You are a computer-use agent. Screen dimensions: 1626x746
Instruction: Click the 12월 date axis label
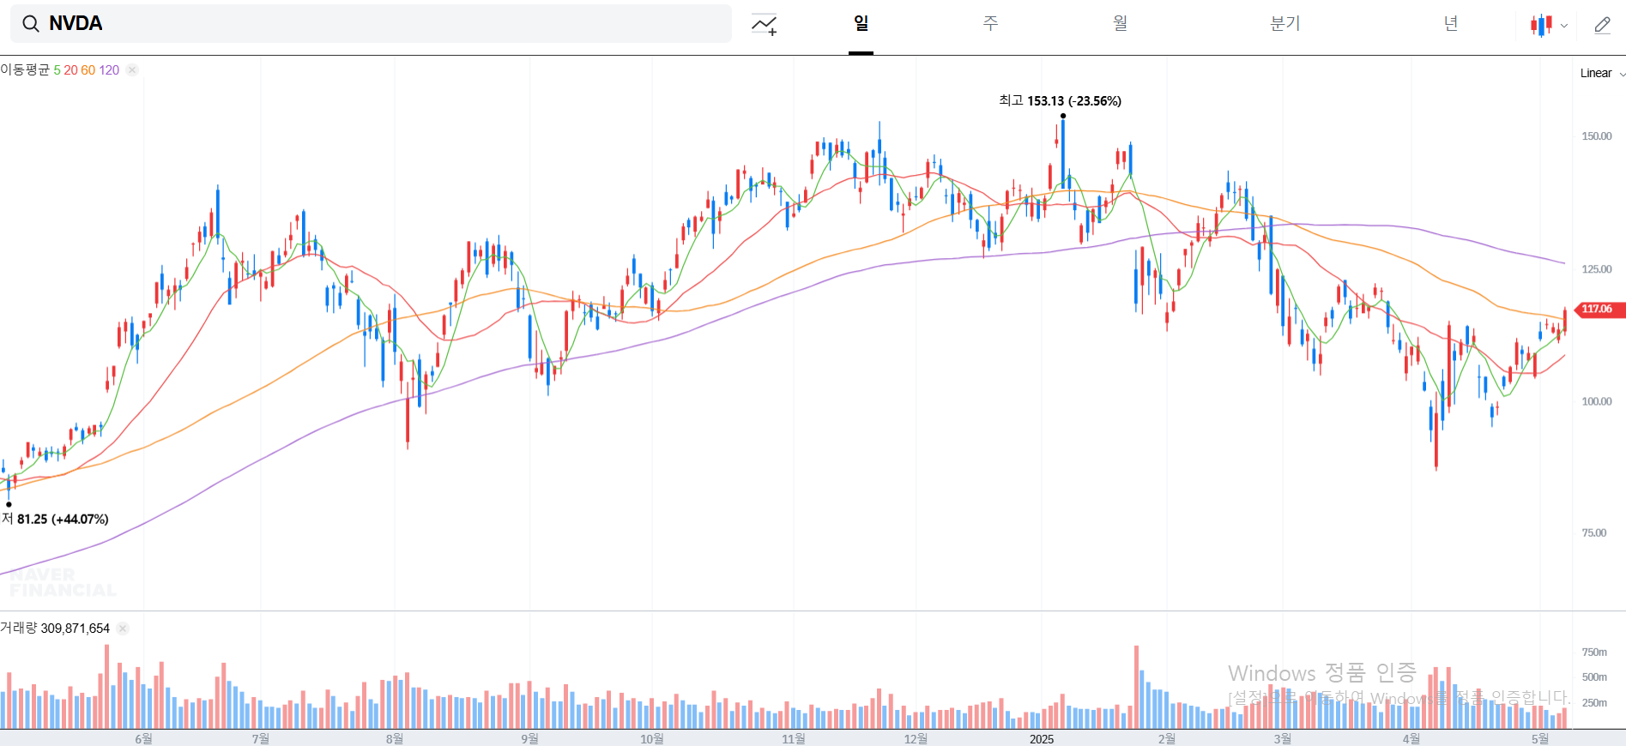click(x=916, y=739)
